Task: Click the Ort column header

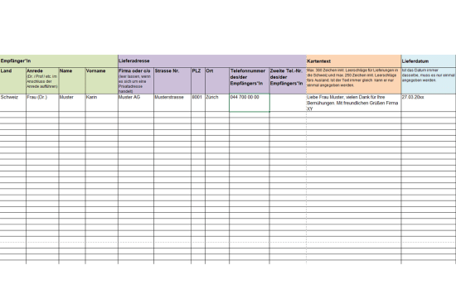Action: click(217, 80)
